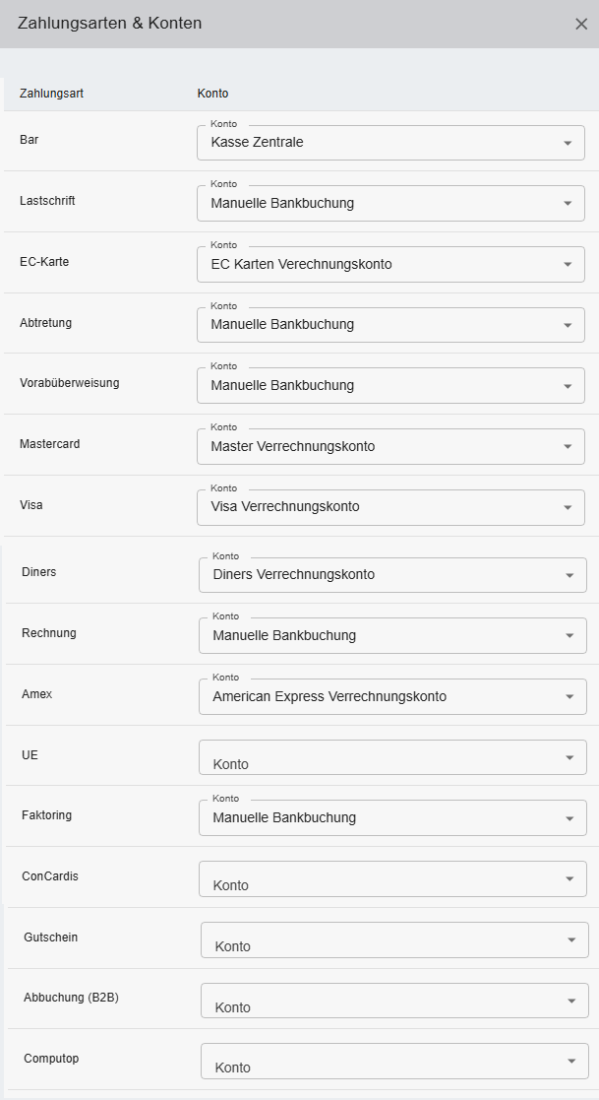The width and height of the screenshot is (599, 1100).
Task: Open the EC-Karte Konto dropdown
Action: 390,264
